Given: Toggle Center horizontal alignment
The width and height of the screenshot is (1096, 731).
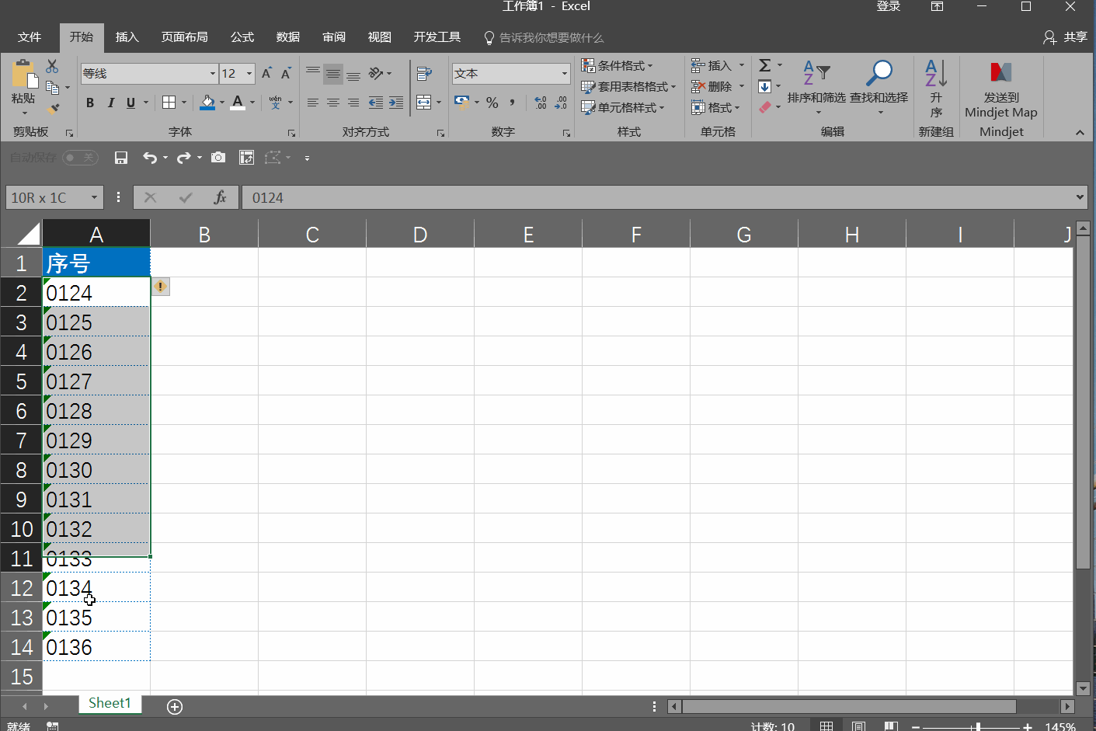Looking at the screenshot, I should click(x=333, y=103).
